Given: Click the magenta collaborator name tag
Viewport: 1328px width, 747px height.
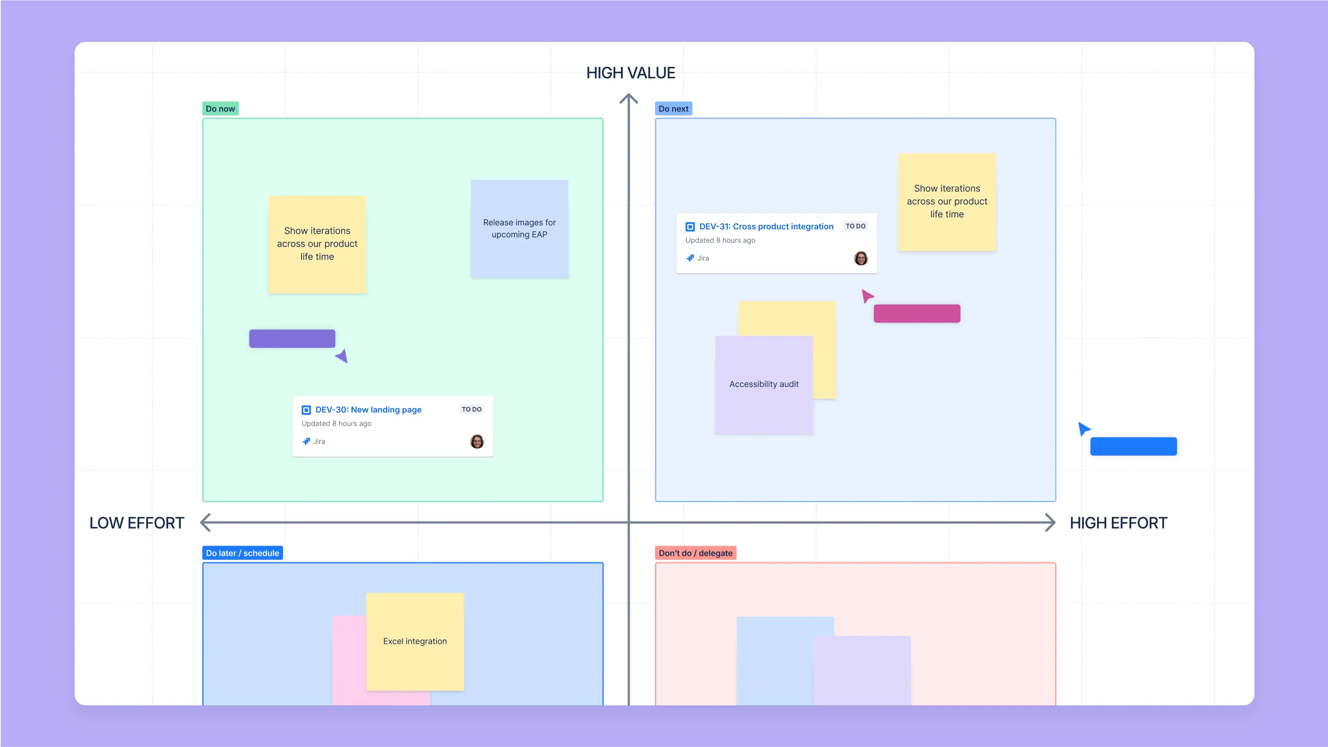Looking at the screenshot, I should 917,313.
